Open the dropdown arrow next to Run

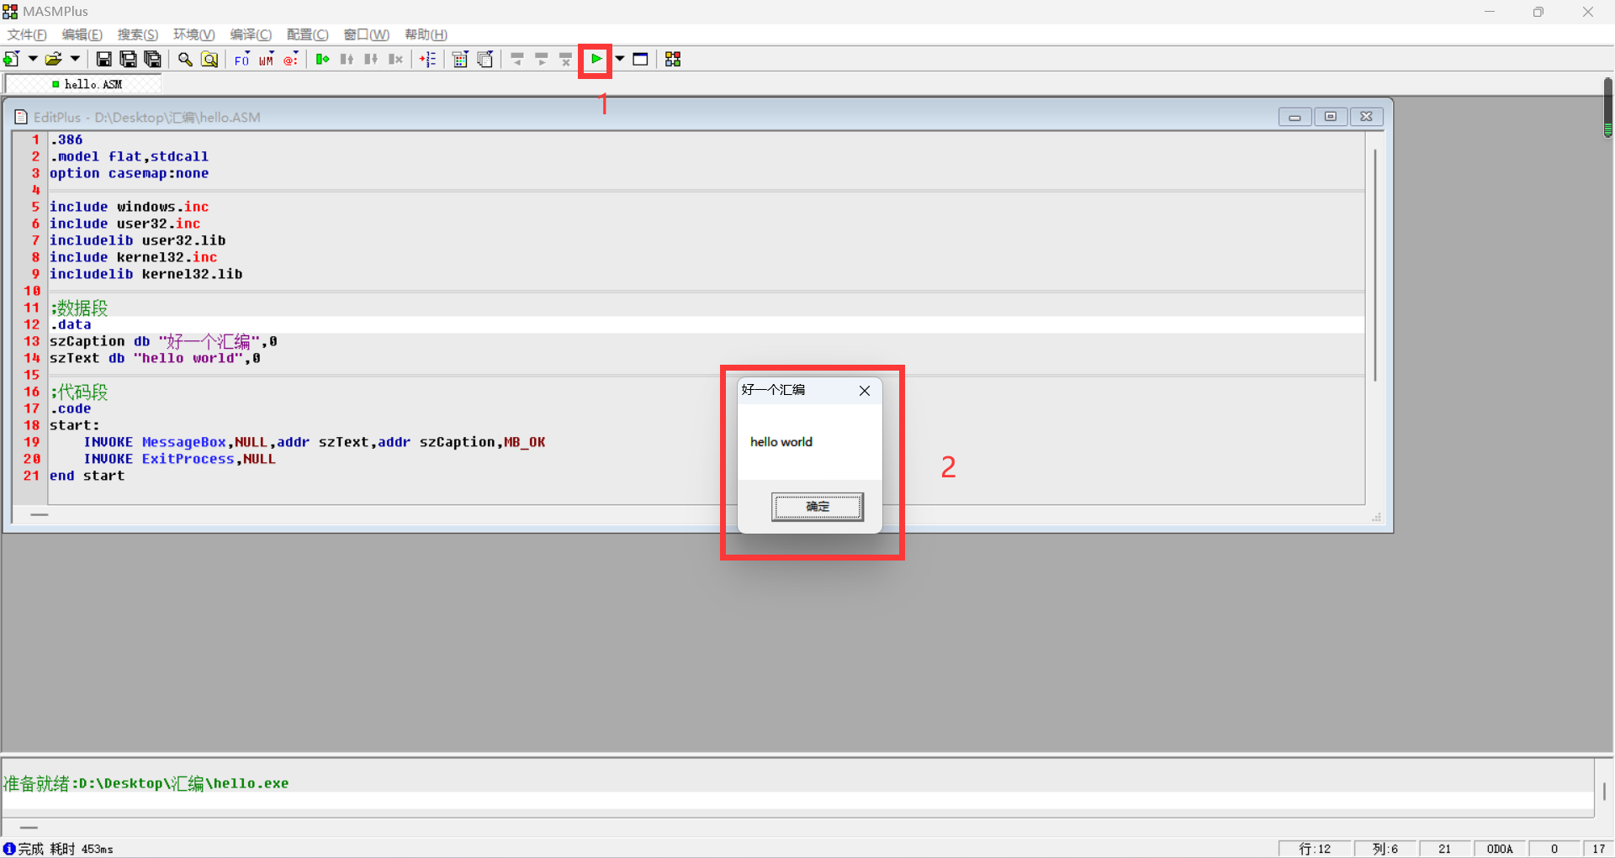(x=620, y=59)
